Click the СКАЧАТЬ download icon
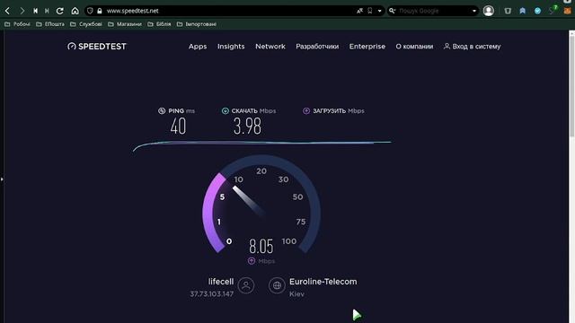The height and width of the screenshot is (323, 575). (226, 110)
